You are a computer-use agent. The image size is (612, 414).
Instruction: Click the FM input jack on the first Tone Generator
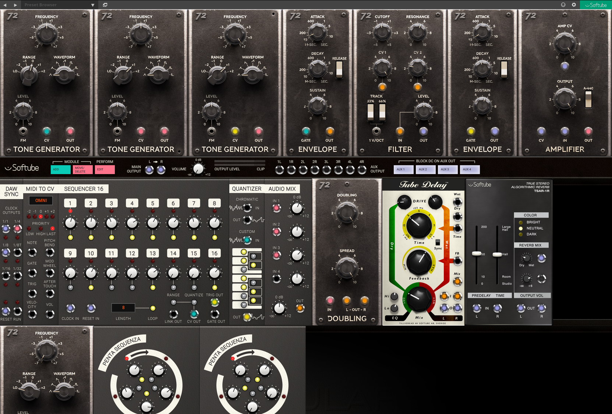click(23, 131)
